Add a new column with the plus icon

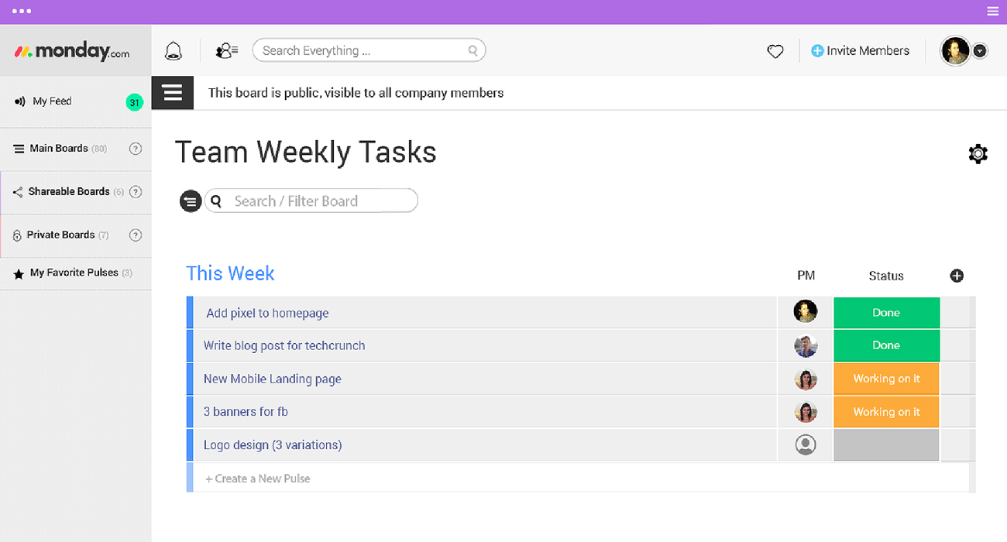(957, 275)
